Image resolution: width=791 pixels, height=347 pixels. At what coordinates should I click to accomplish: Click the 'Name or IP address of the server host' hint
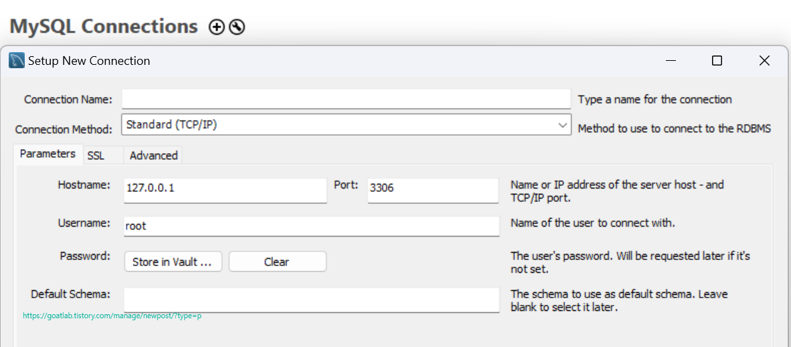[x=617, y=191]
